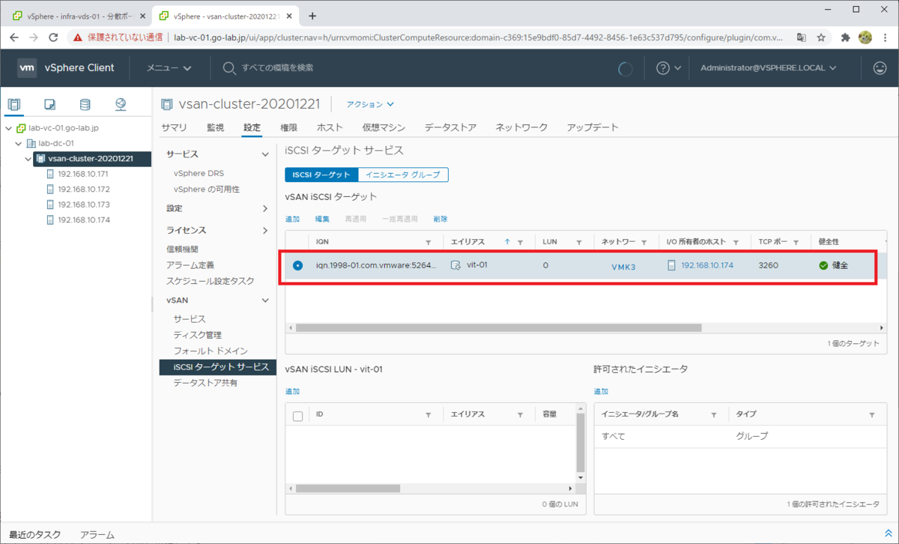Click the vSphere Client vm logo

tap(27, 67)
